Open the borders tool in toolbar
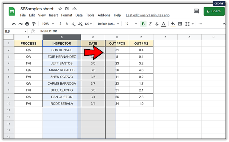This screenshot has height=142, width=229. click(180, 24)
